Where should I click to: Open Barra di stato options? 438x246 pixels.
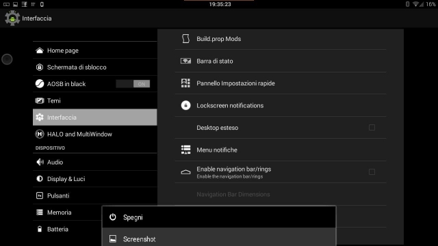(x=281, y=61)
